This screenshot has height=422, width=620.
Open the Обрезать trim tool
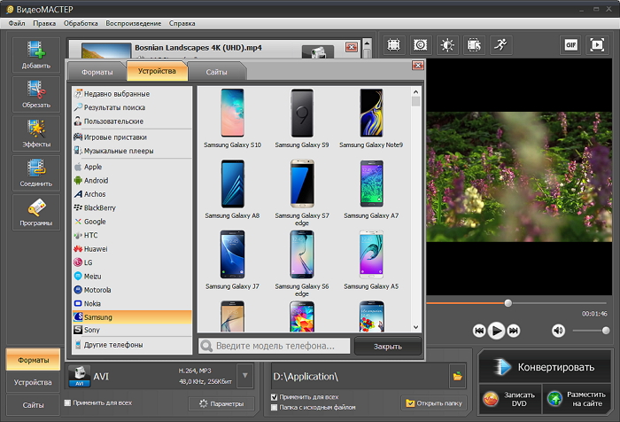coord(36,94)
